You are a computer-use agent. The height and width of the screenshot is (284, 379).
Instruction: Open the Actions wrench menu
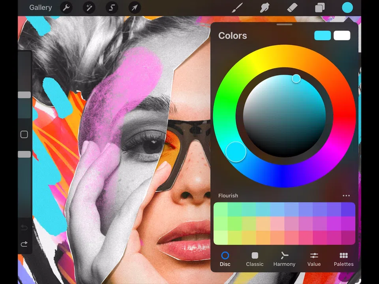[x=66, y=8]
